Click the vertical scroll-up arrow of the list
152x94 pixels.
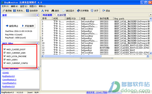(151, 18)
